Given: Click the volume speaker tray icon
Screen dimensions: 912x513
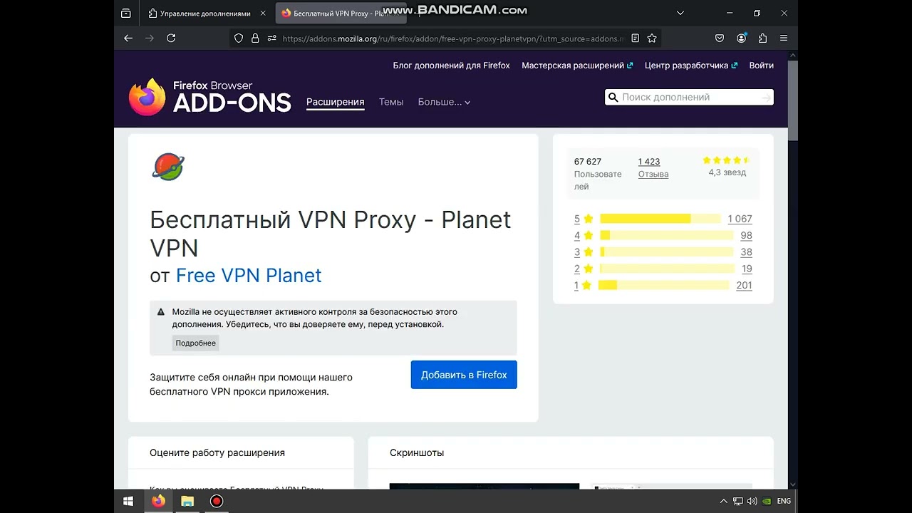Looking at the screenshot, I should click(x=752, y=502).
